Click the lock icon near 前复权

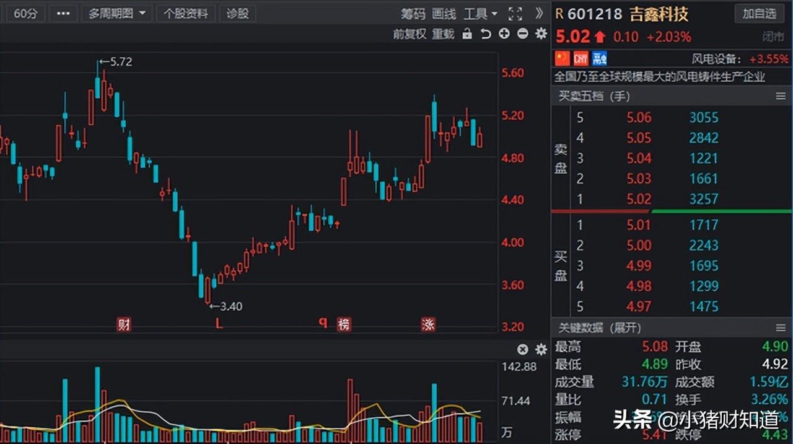(x=468, y=34)
